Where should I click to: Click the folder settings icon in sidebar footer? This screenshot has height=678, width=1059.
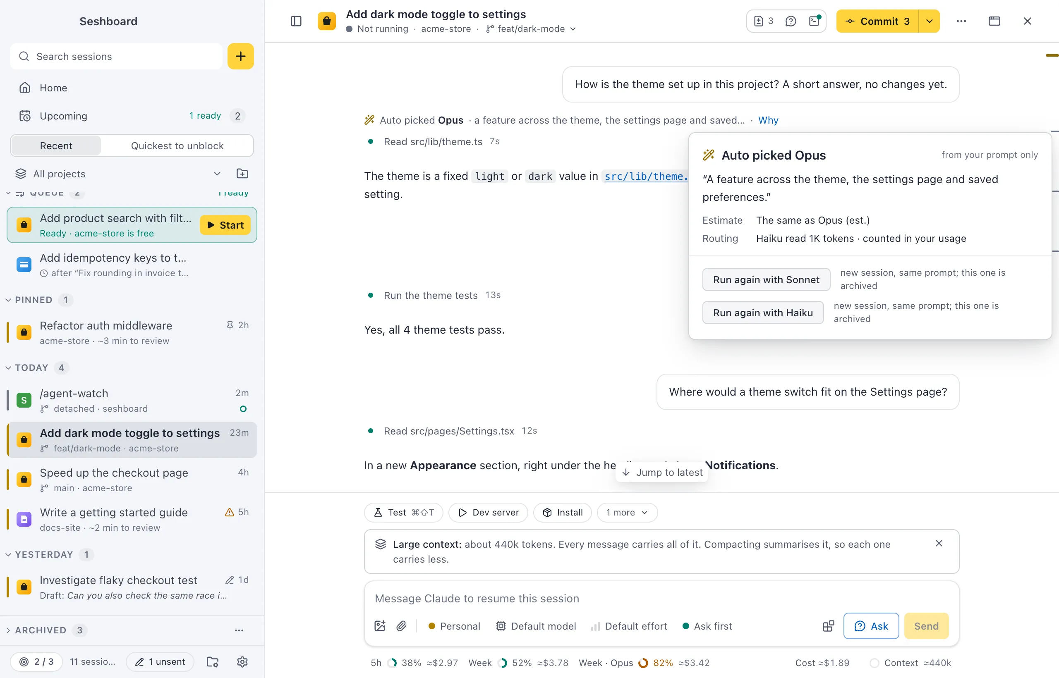click(x=213, y=662)
